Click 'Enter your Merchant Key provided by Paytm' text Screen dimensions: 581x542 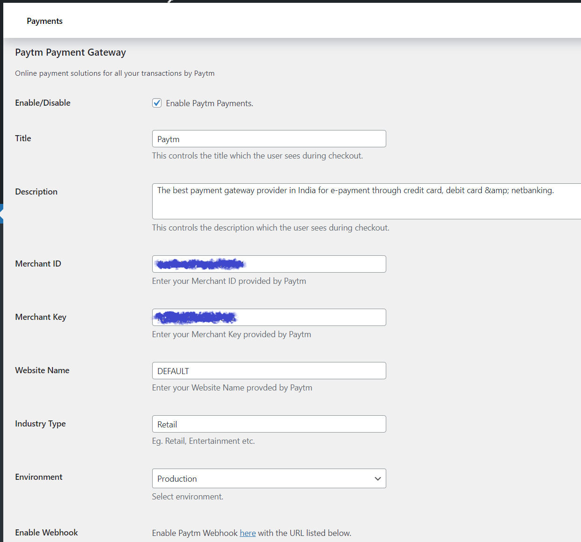[231, 334]
